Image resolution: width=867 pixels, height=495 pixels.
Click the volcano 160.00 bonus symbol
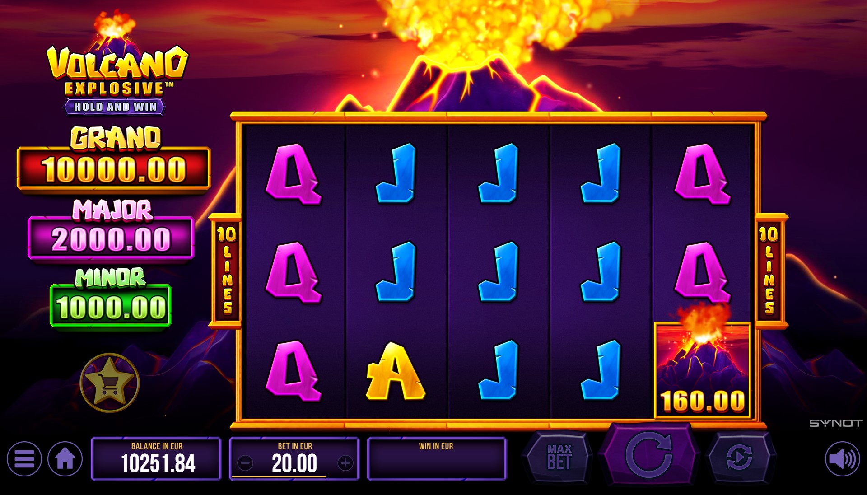(702, 370)
